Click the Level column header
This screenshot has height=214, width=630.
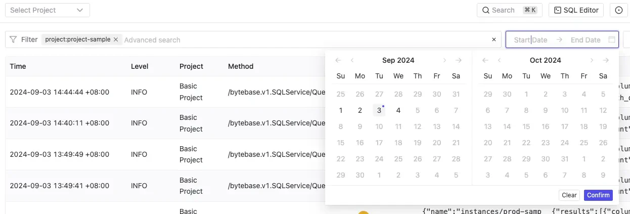pos(140,66)
